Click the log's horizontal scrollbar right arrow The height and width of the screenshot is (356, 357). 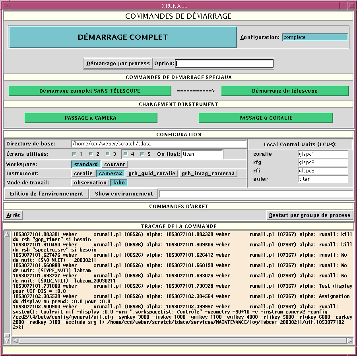click(x=349, y=341)
